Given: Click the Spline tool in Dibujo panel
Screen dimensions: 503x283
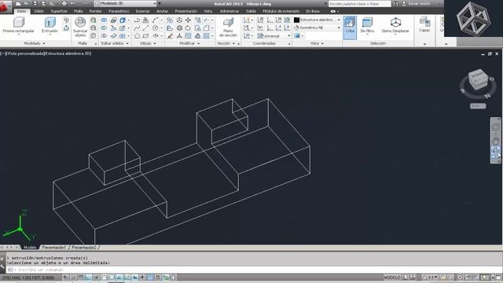Looking at the screenshot, I should (138, 28).
